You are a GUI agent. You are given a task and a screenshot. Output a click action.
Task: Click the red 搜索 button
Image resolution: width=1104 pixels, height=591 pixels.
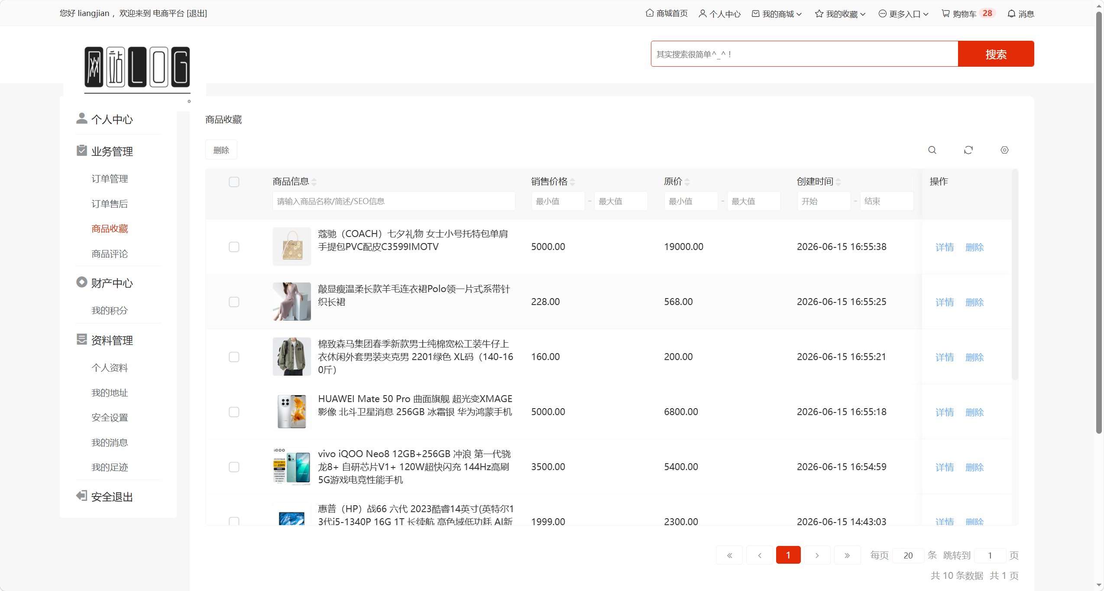tap(996, 54)
